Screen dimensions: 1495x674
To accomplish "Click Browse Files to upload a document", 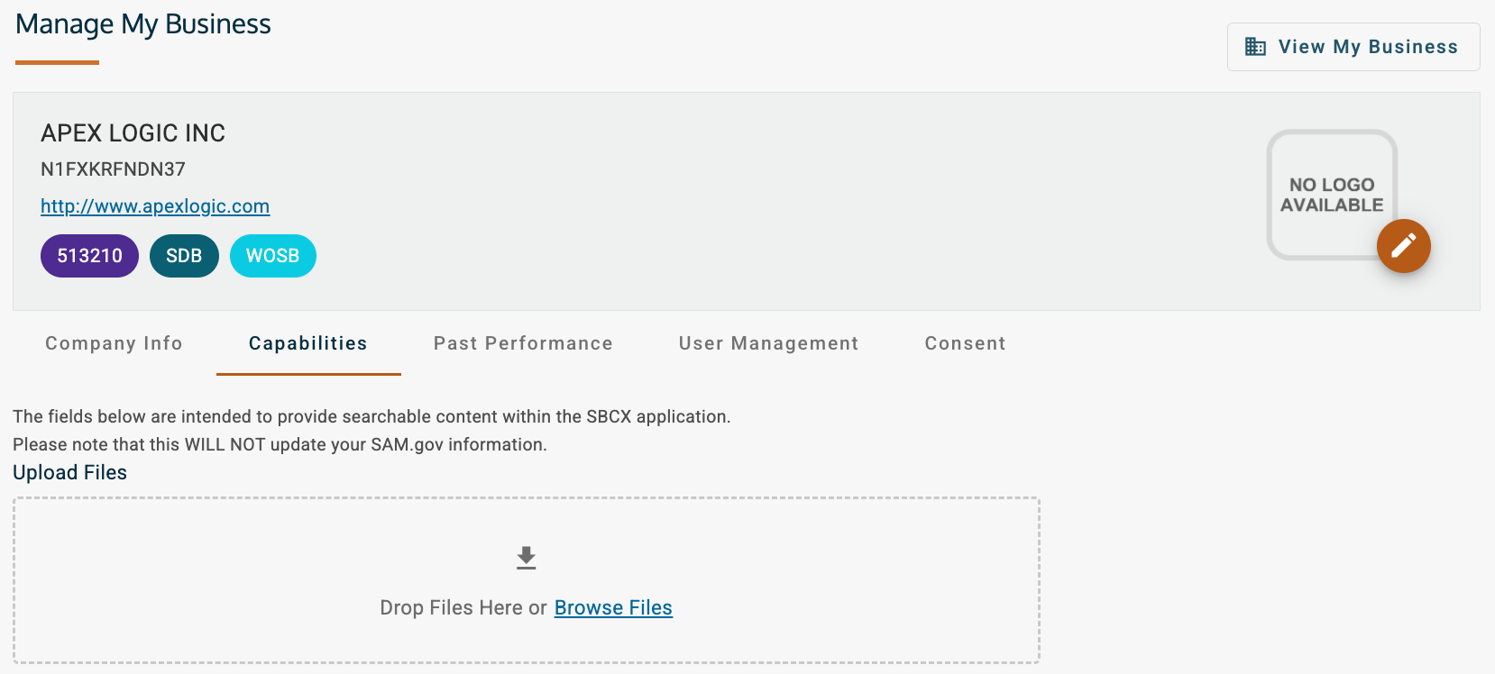I will point(613,607).
